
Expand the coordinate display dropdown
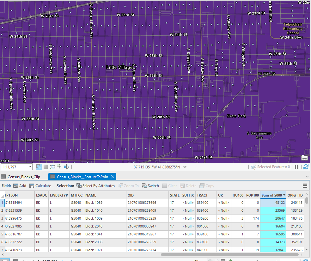point(185,167)
